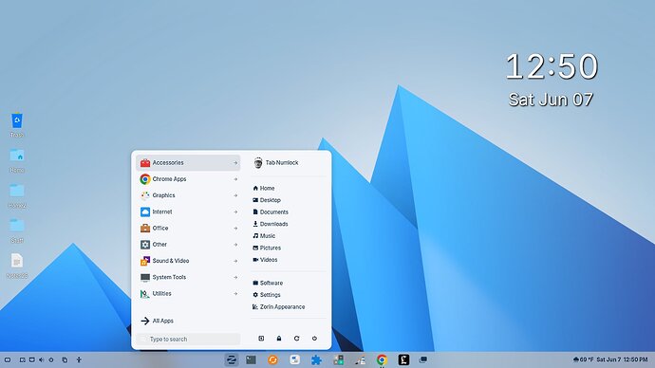Click the black square taskbar icon
The image size is (655, 368).
click(x=403, y=359)
